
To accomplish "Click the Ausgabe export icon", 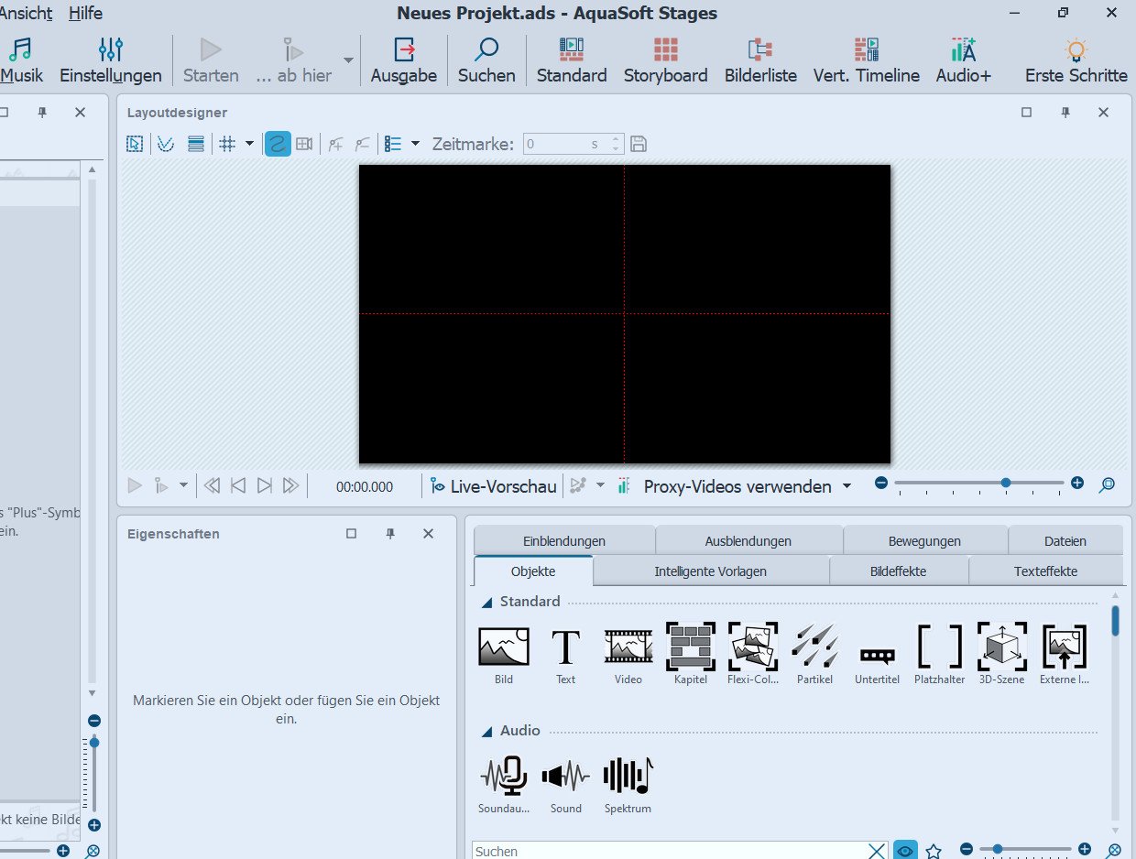I will coord(403,60).
